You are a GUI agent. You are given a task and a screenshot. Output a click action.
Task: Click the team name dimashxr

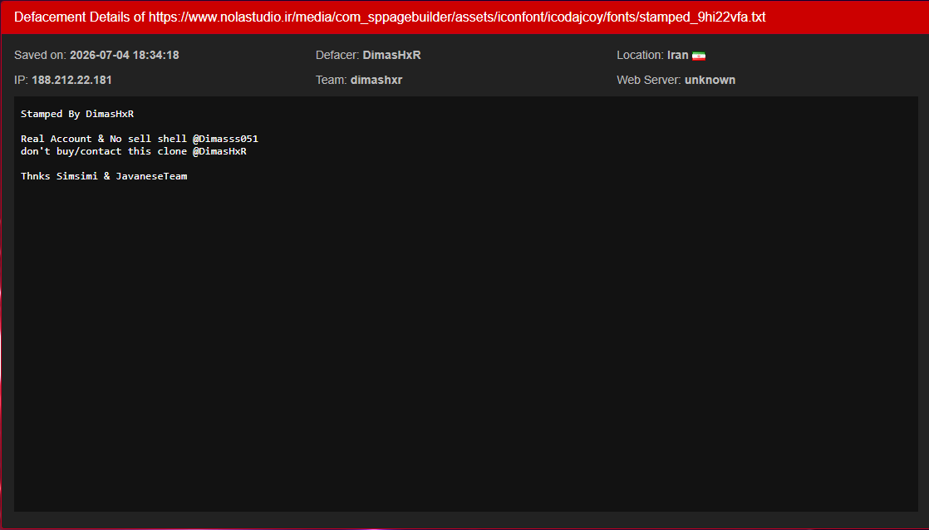pyautogui.click(x=376, y=80)
